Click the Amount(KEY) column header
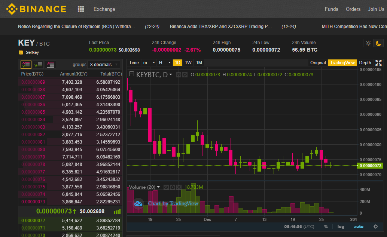Viewport: 387px width, 237px height. [x=74, y=74]
